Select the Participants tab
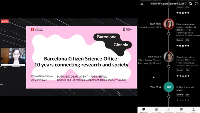 click(169, 110)
